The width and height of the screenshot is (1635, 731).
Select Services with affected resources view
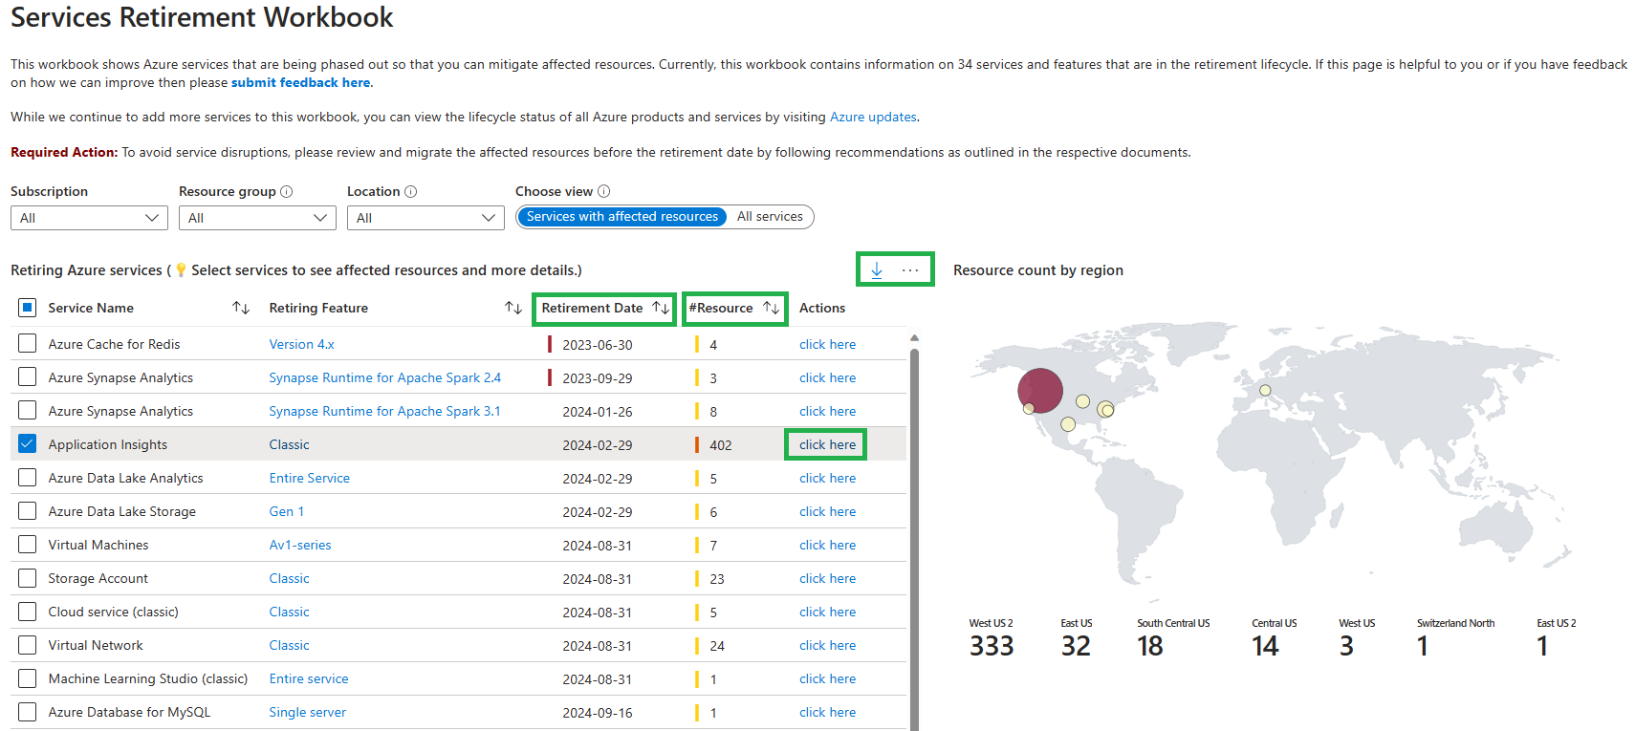pyautogui.click(x=622, y=217)
